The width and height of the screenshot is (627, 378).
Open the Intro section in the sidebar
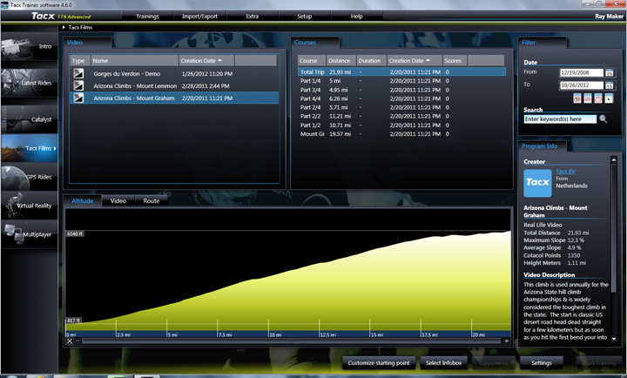30,46
